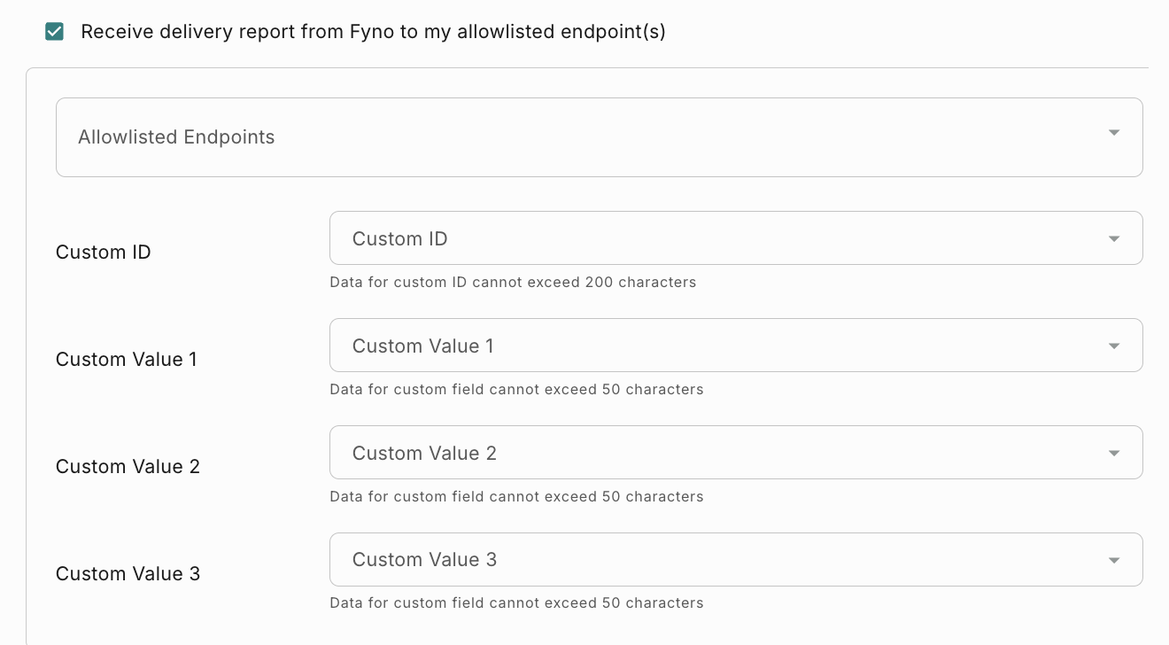Click the Allowlisted Endpoints dropdown arrow icon
1169x645 pixels.
coord(1114,133)
